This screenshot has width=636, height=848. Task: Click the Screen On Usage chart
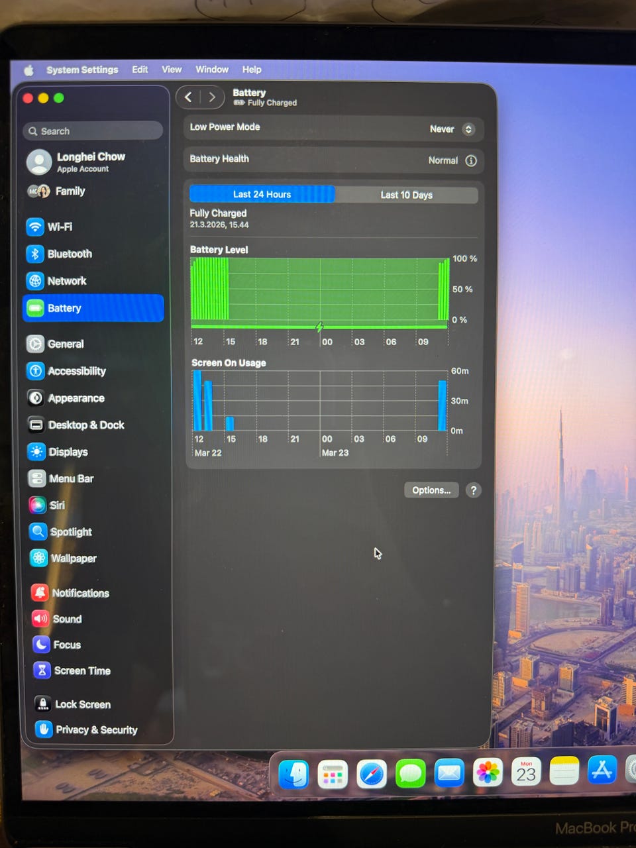click(320, 401)
